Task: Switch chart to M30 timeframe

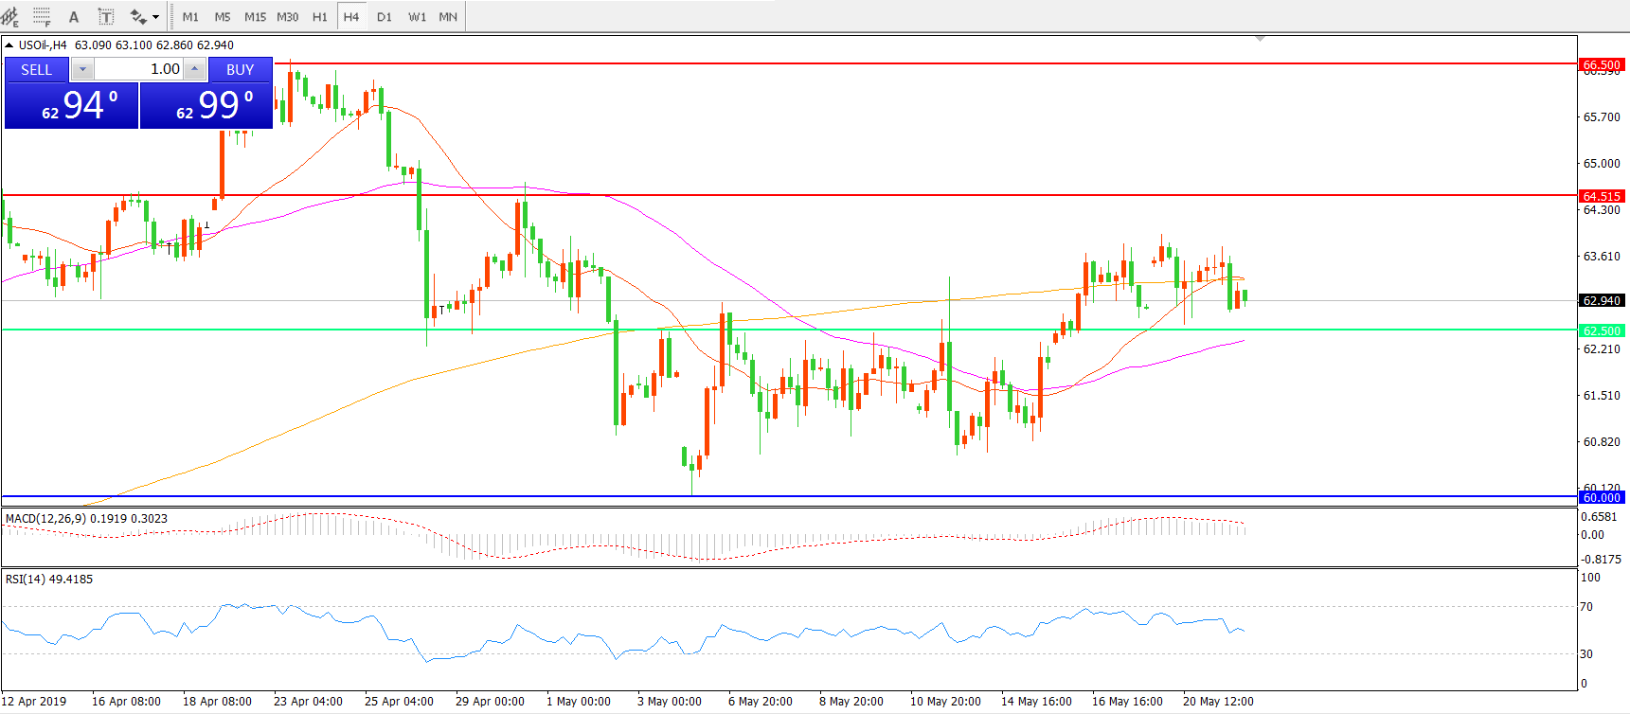Action: [x=288, y=16]
